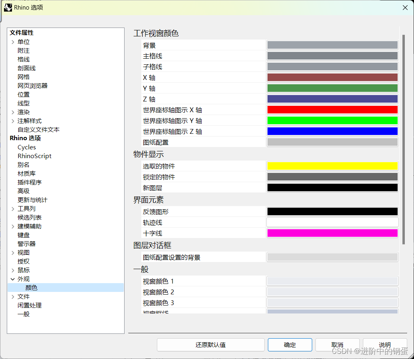Click the 文件属性 tree heading
The image size is (414, 359).
point(22,33)
